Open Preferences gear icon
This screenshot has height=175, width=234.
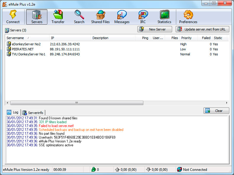click(x=188, y=15)
